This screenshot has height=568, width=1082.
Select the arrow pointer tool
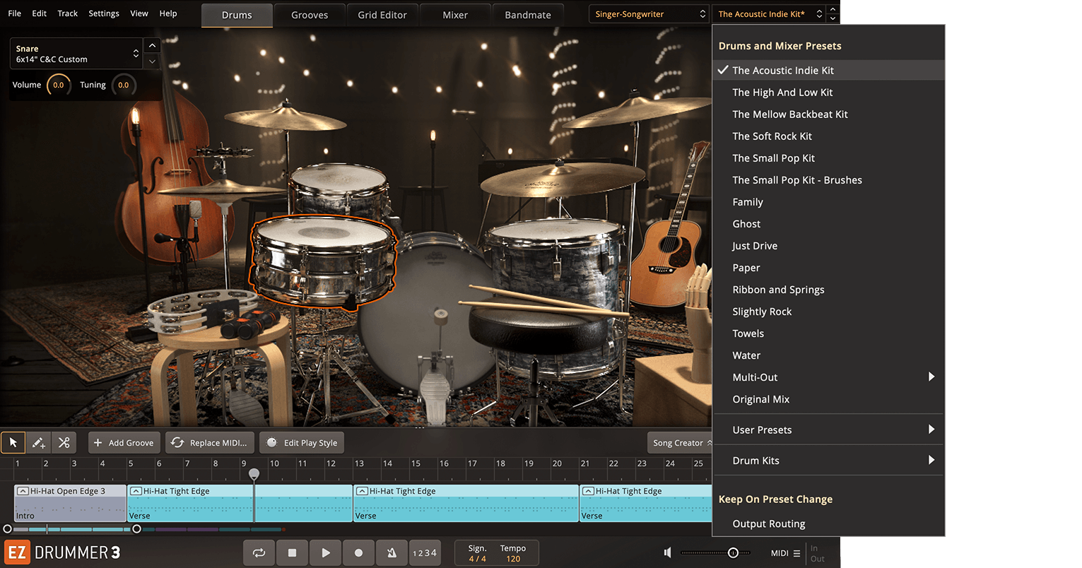[x=13, y=443]
